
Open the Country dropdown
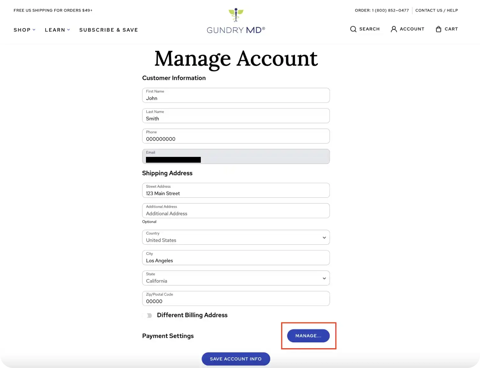[236, 237]
